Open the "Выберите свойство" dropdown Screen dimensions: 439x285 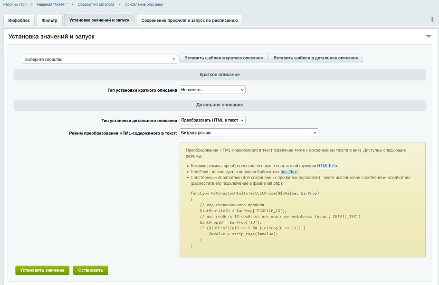[98, 59]
